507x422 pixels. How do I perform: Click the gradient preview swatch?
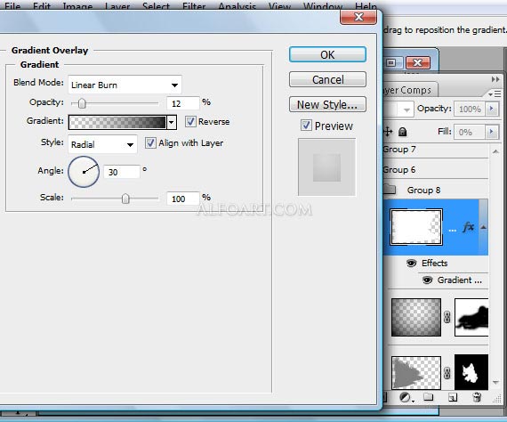tap(117, 122)
